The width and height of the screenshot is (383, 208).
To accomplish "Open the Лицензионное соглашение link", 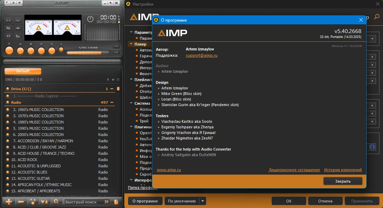I will pyautogui.click(x=294, y=170).
